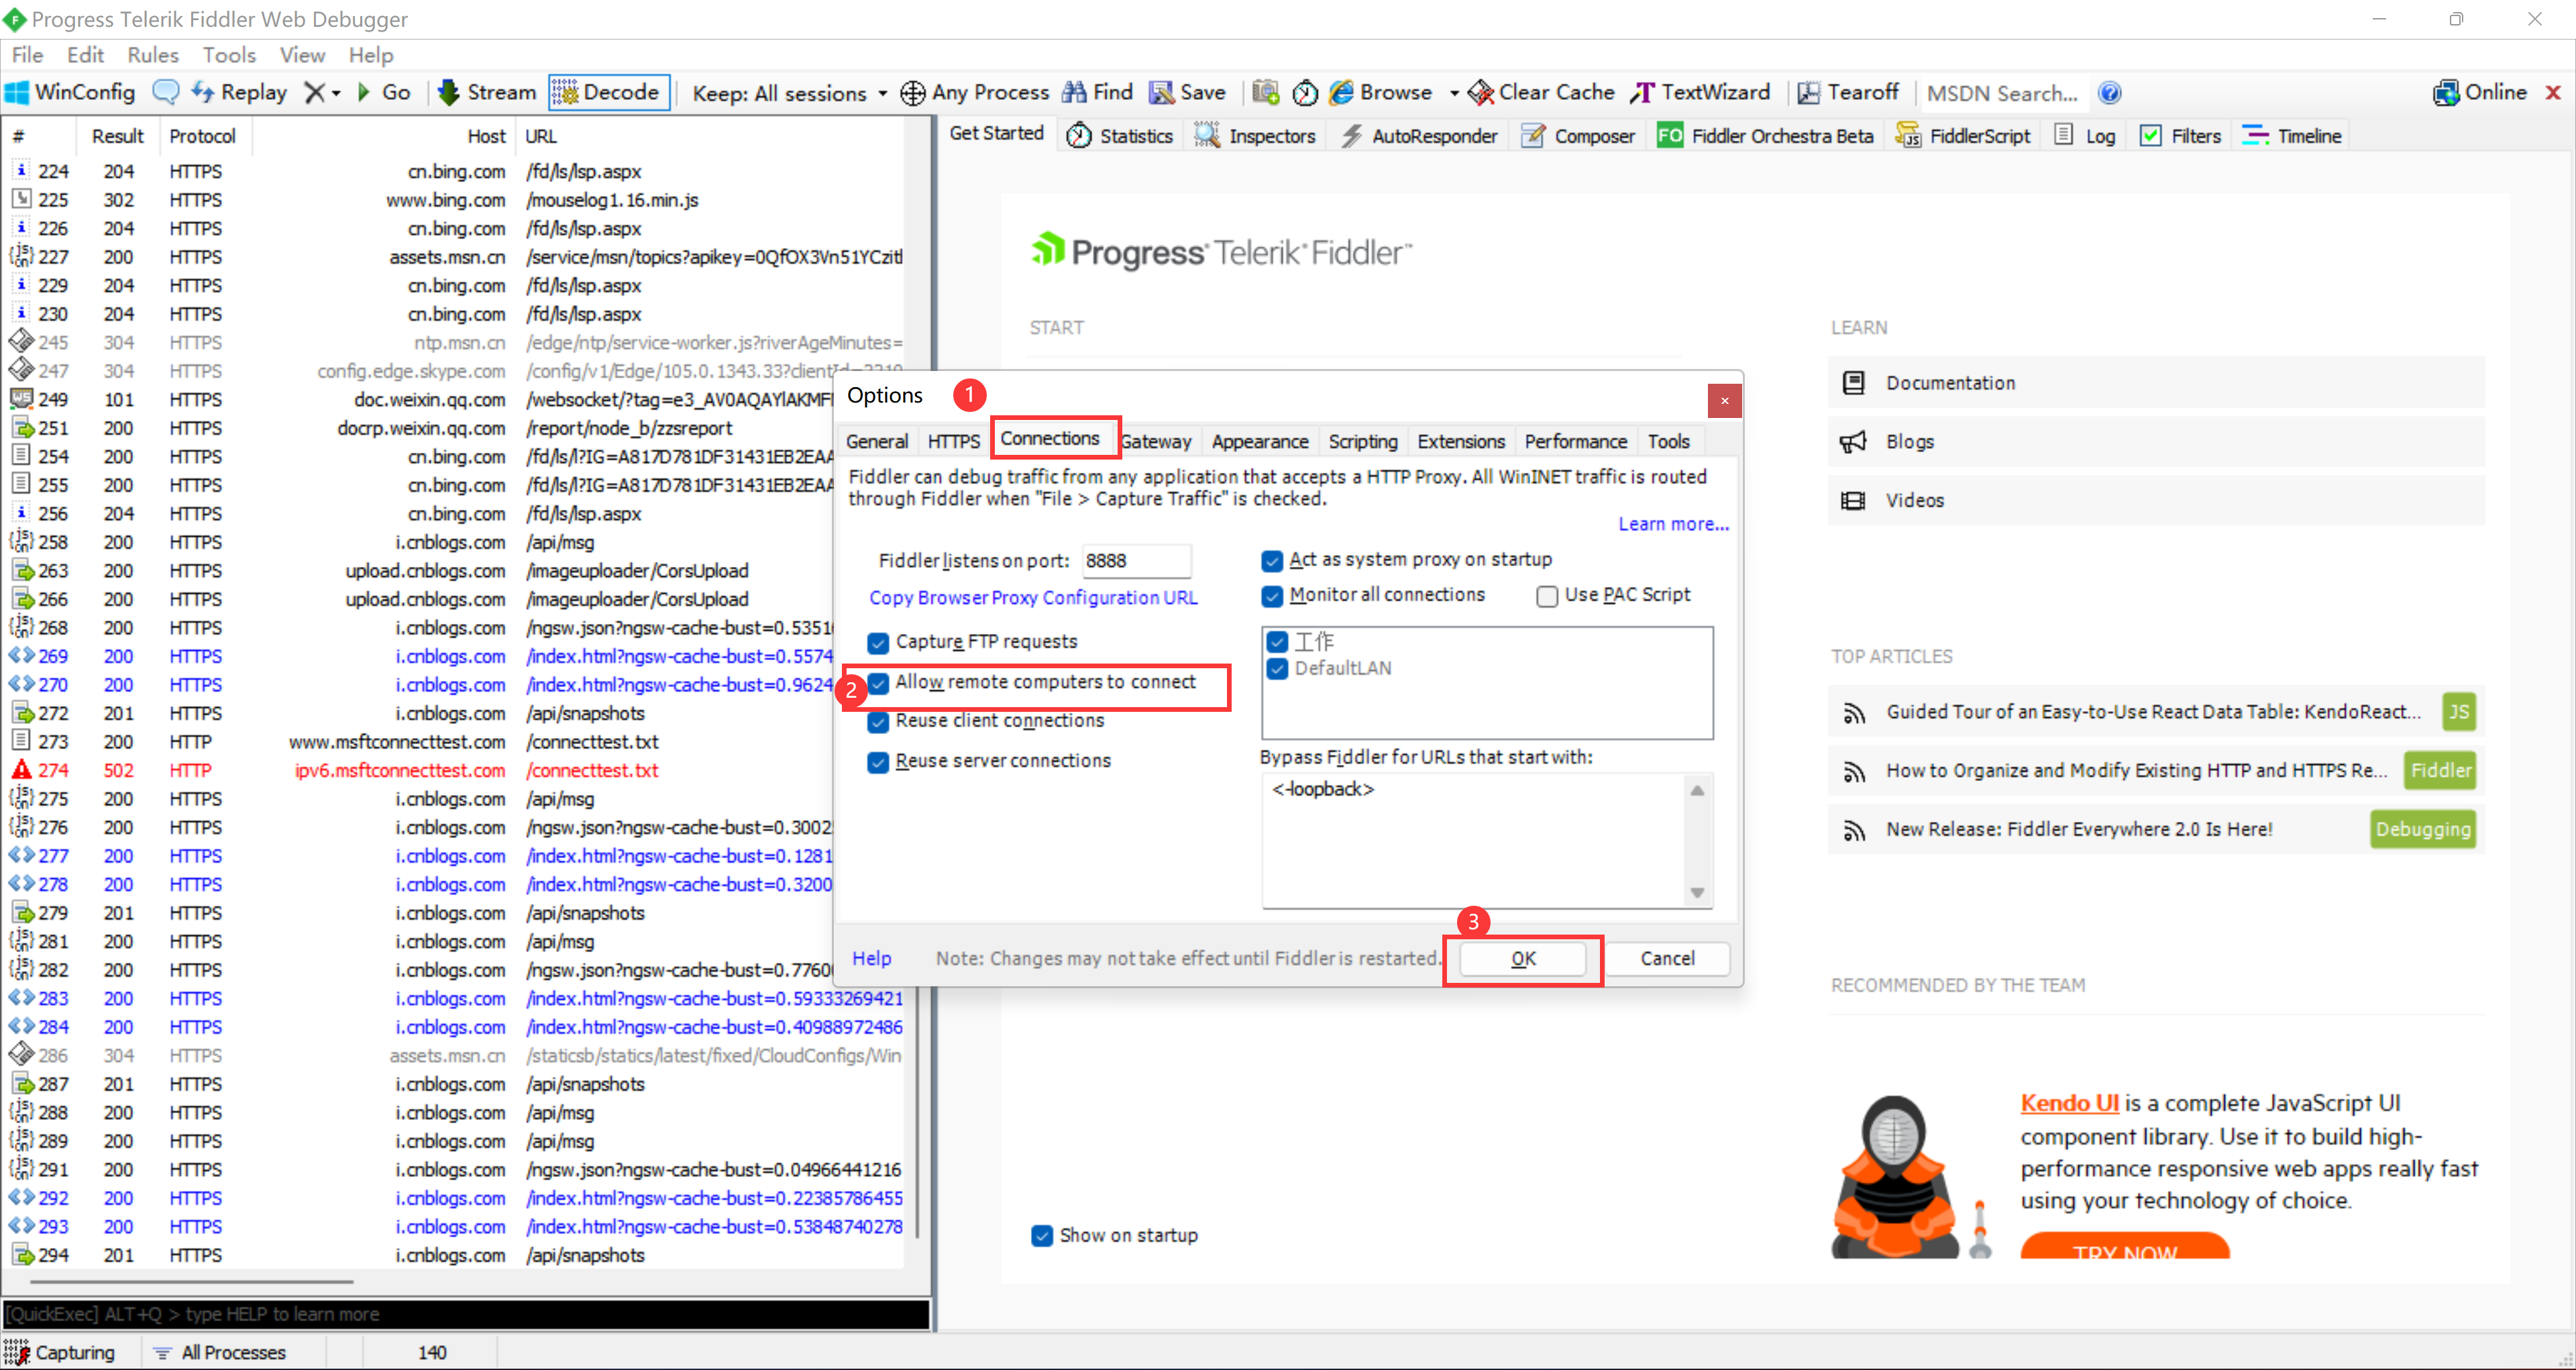
Task: Click OK in the Options dialog
Action: 1522,959
